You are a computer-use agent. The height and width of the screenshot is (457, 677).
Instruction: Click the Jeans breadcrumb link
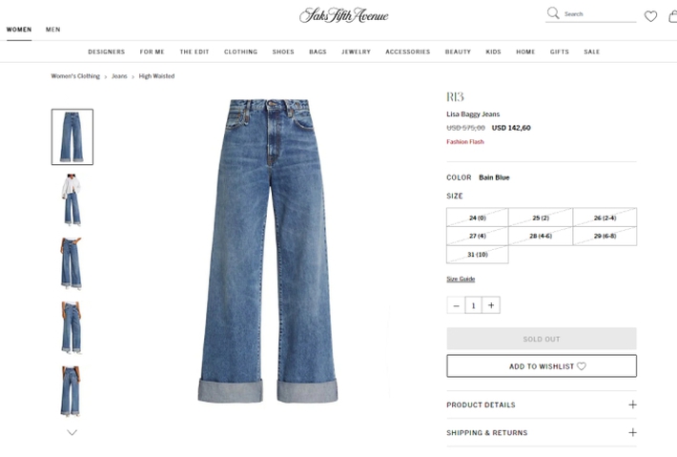(x=119, y=76)
